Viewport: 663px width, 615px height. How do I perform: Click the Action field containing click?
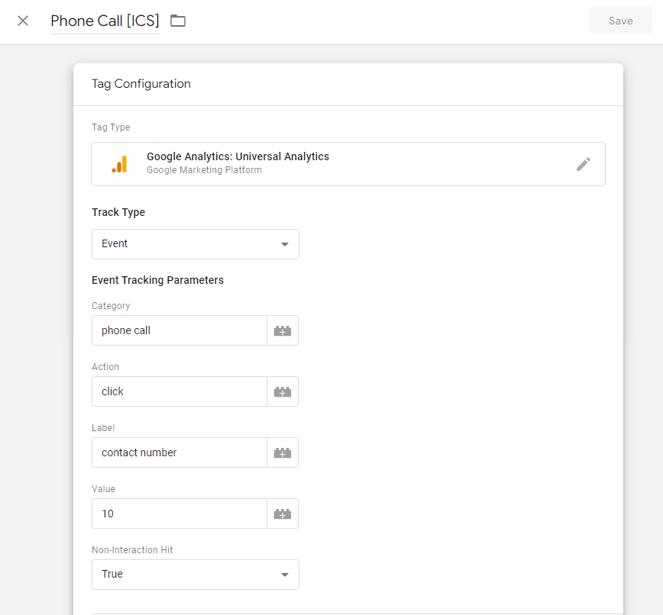179,391
